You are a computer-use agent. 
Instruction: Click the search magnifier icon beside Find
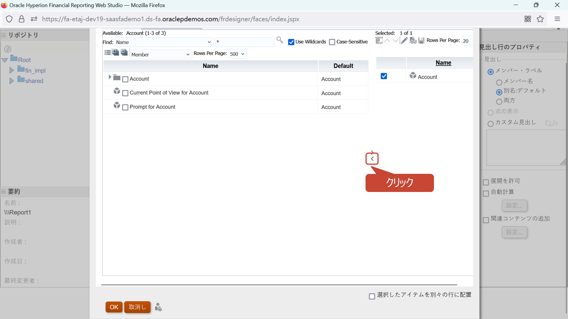280,40
